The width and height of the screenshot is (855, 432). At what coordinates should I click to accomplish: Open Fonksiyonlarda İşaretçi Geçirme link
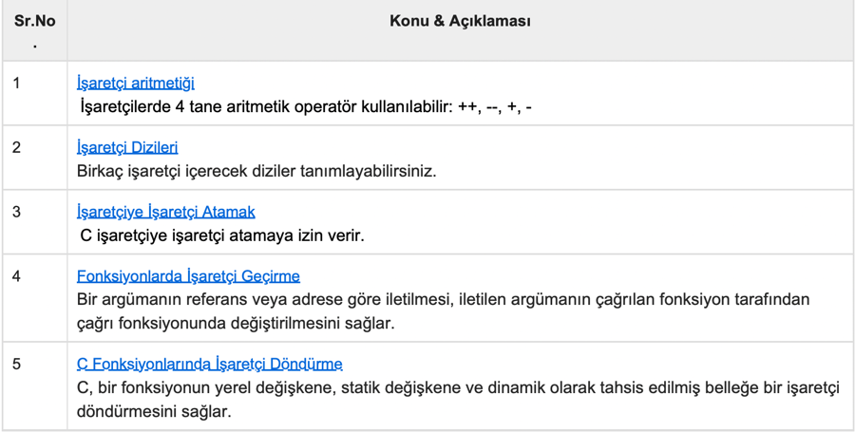pyautogui.click(x=188, y=276)
